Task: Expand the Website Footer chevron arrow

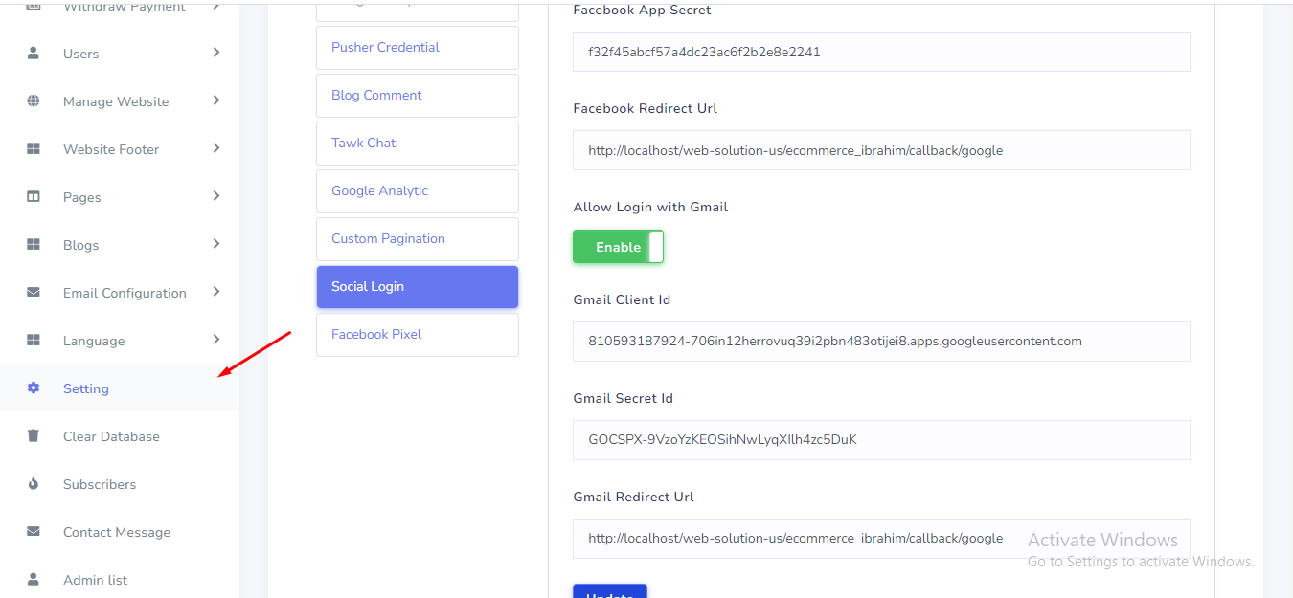Action: (216, 148)
